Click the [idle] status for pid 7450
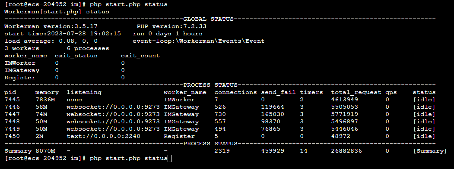 (424, 136)
